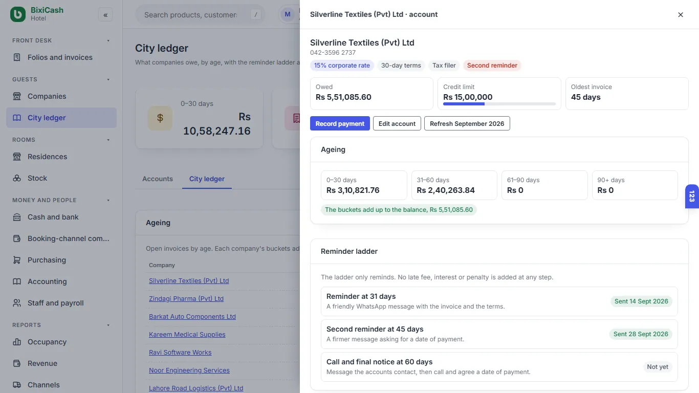Screen dimensions: 699x393
Task: Click the Record payment button
Action: [340, 123]
